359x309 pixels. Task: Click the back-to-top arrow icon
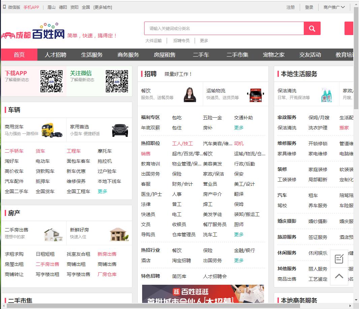click(339, 276)
